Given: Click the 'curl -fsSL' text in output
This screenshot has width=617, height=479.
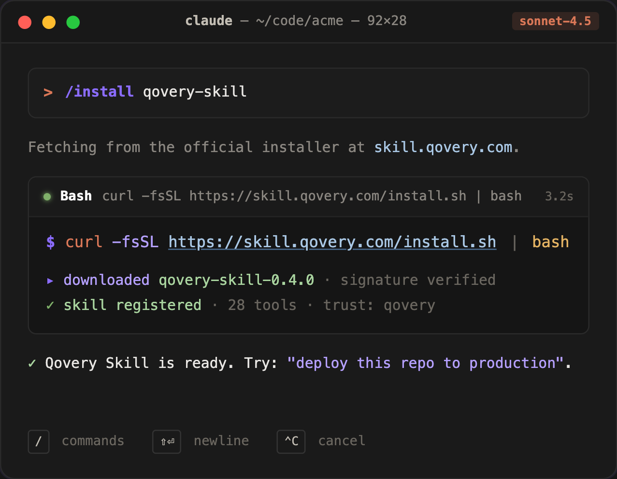Looking at the screenshot, I should tap(112, 242).
